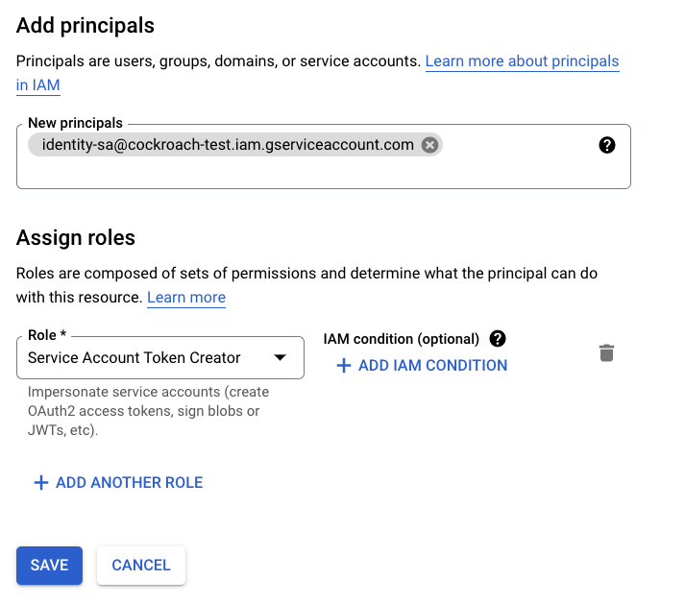Remove the identity-sa principal chip
The width and height of the screenshot is (685, 604).
pyautogui.click(x=429, y=145)
